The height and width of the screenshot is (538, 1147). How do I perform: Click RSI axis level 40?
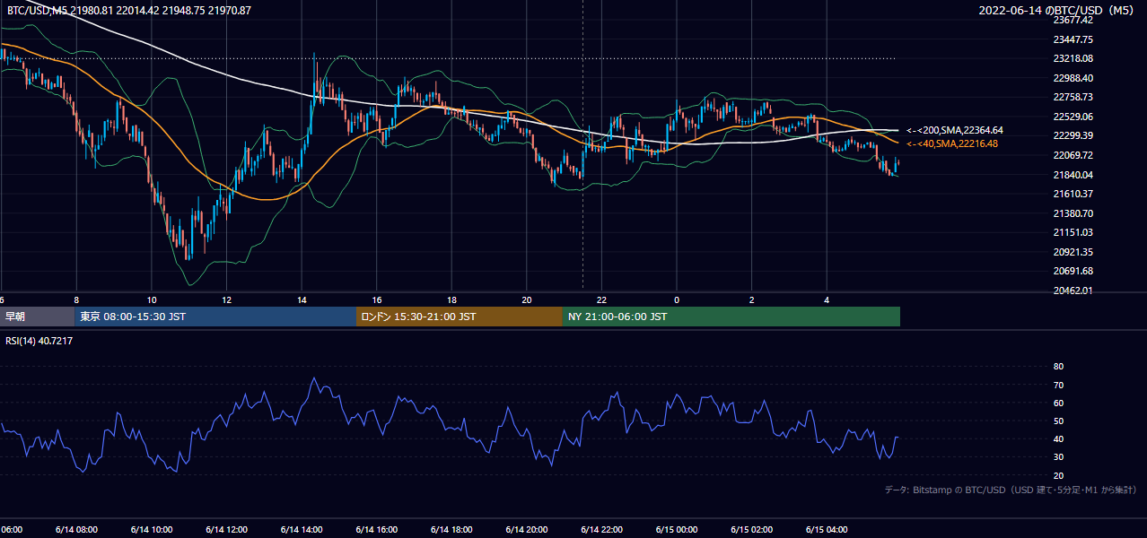click(x=1058, y=439)
